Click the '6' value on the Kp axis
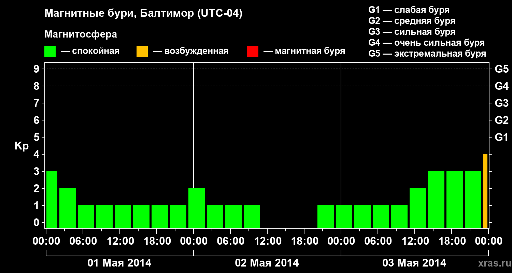This screenshot has width=512, height=273. click(37, 120)
